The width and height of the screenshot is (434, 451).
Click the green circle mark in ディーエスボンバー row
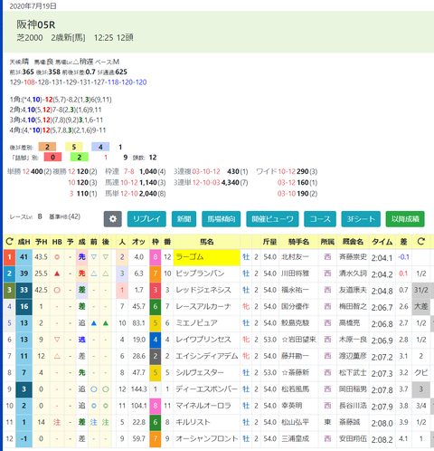click(x=106, y=389)
